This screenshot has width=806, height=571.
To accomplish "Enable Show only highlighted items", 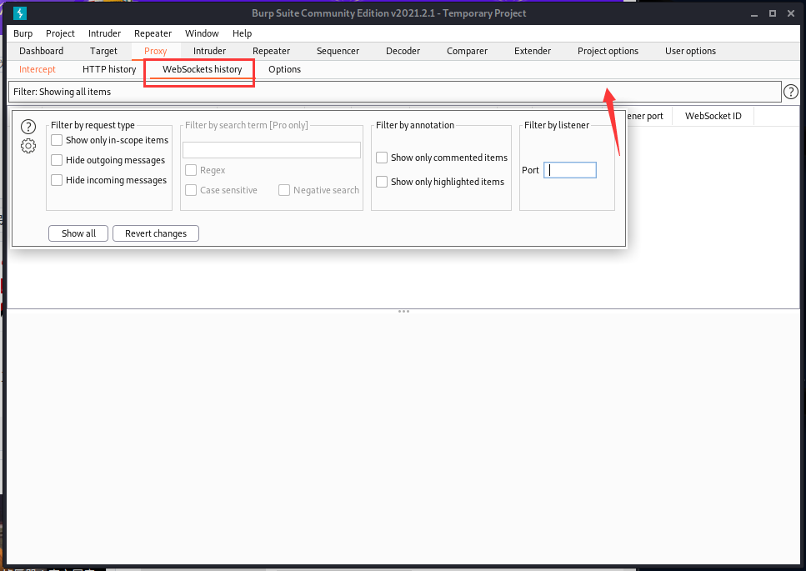I will coord(382,182).
